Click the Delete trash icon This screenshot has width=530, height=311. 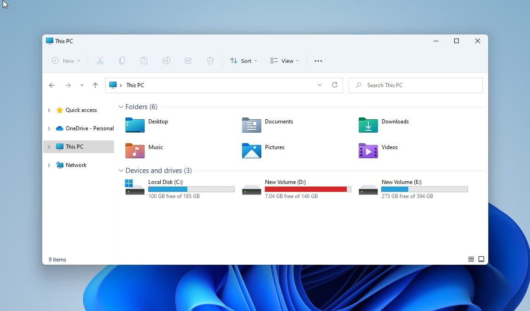click(x=210, y=60)
